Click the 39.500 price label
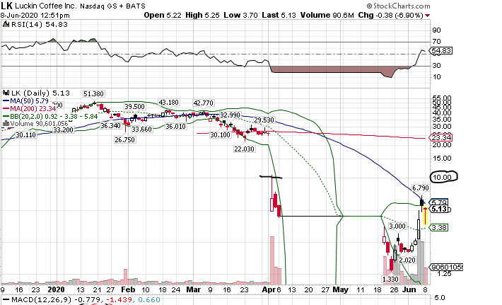 (134, 106)
